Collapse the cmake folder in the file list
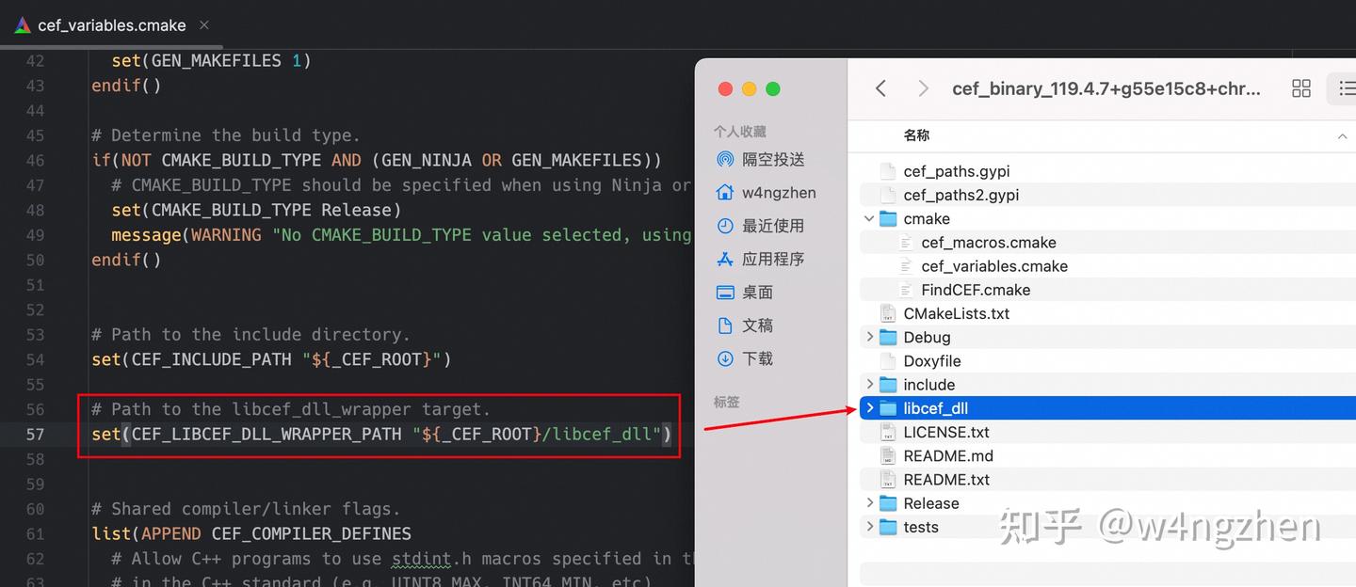The height and width of the screenshot is (587, 1356). (869, 218)
